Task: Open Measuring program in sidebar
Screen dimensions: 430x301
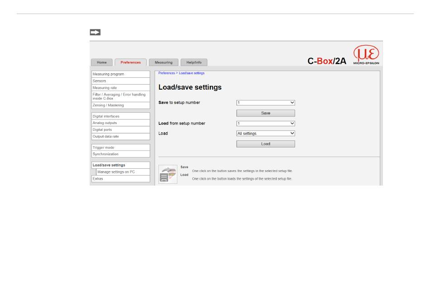Action: (x=121, y=74)
